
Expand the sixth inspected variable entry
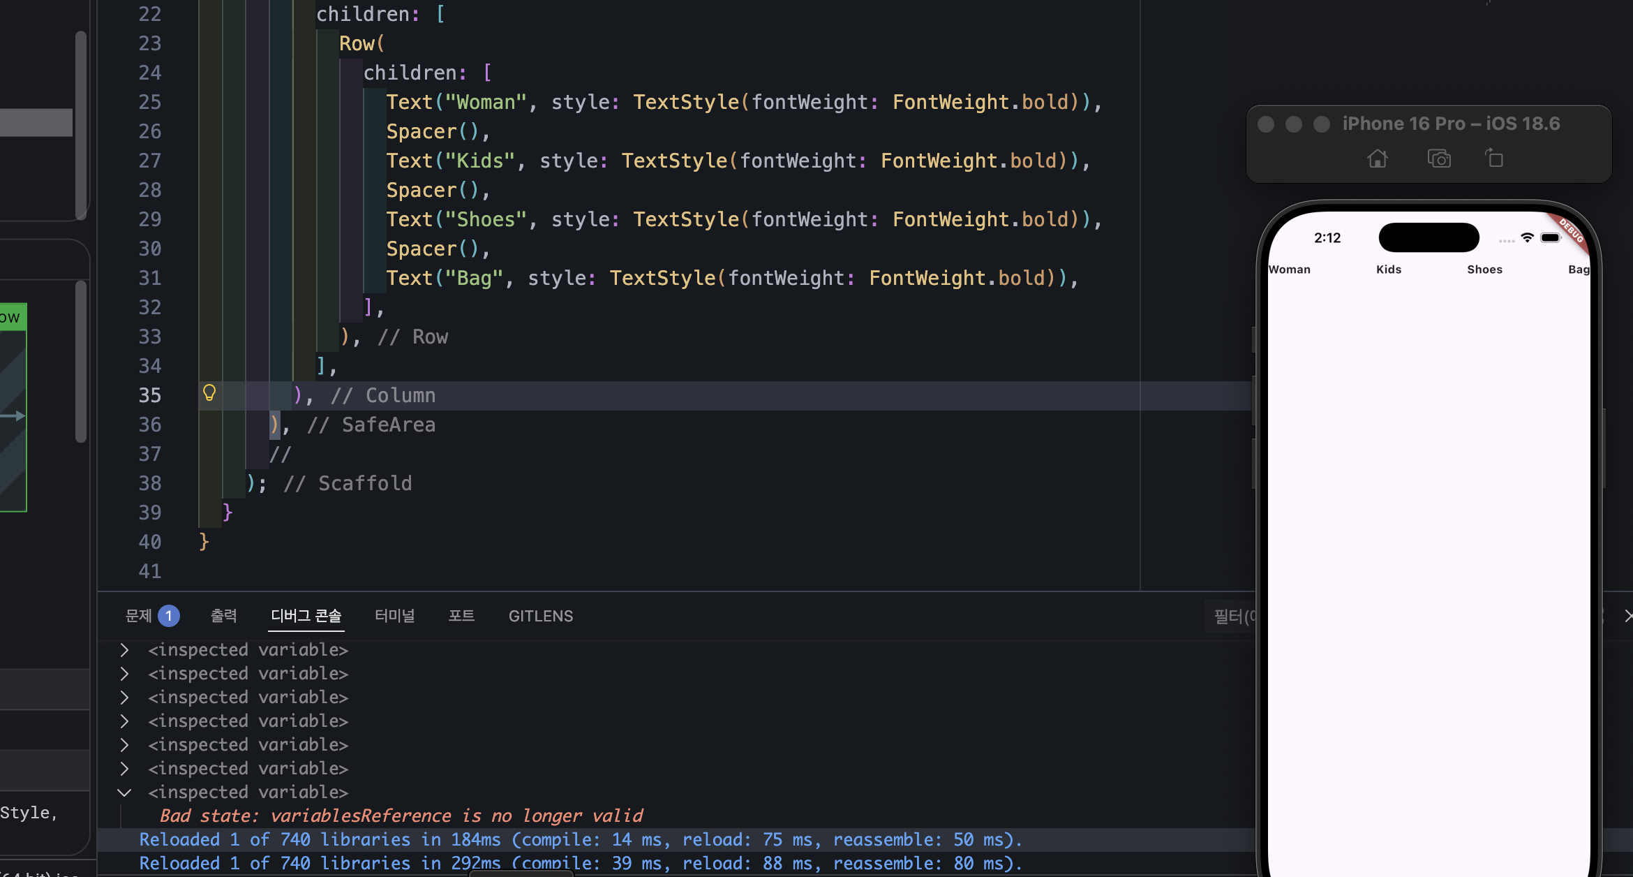coord(124,769)
